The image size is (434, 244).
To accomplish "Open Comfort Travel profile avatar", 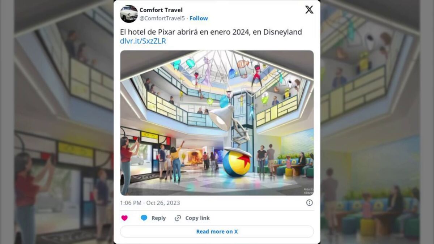I will 129,14.
